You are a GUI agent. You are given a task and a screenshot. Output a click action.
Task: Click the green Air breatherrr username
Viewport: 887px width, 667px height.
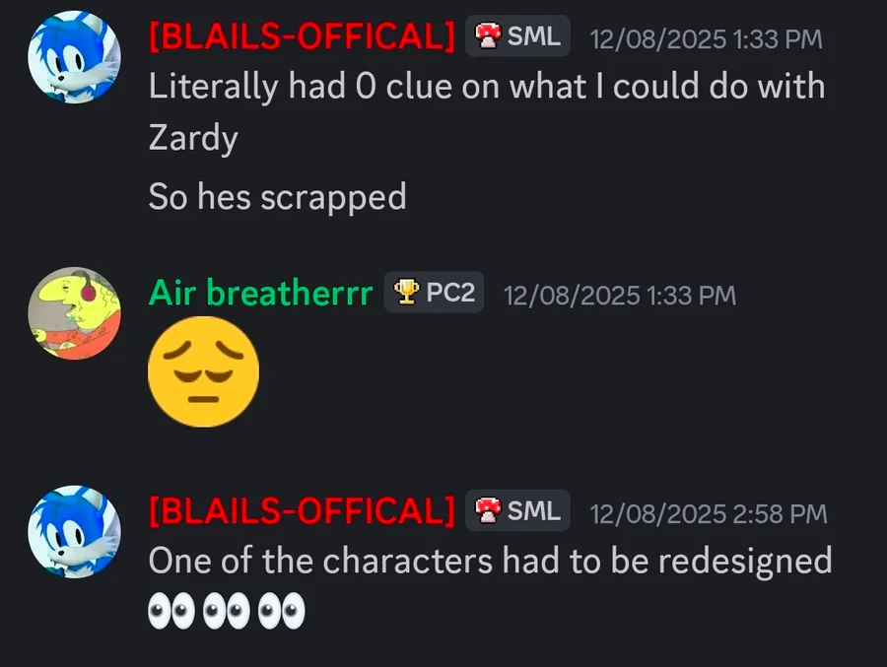click(x=261, y=293)
